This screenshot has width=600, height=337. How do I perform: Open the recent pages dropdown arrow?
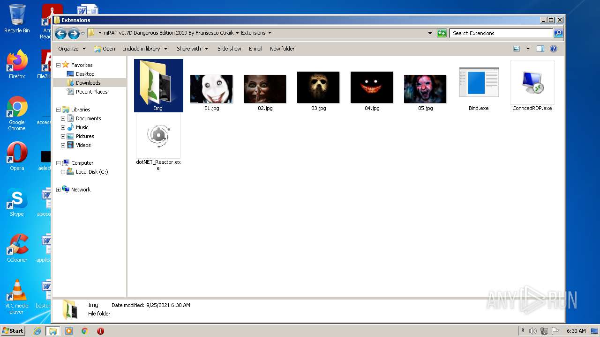82,33
